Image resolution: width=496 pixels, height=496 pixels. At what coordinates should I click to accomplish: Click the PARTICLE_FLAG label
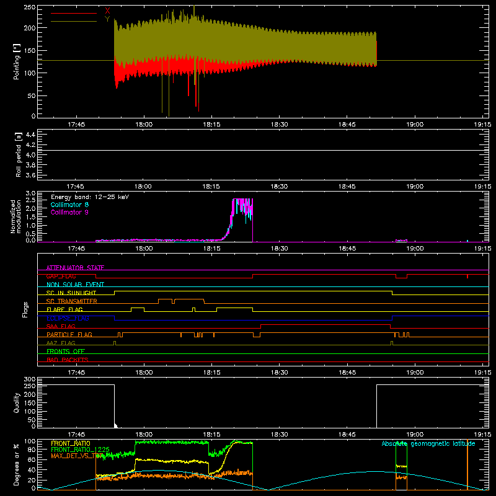pos(69,334)
